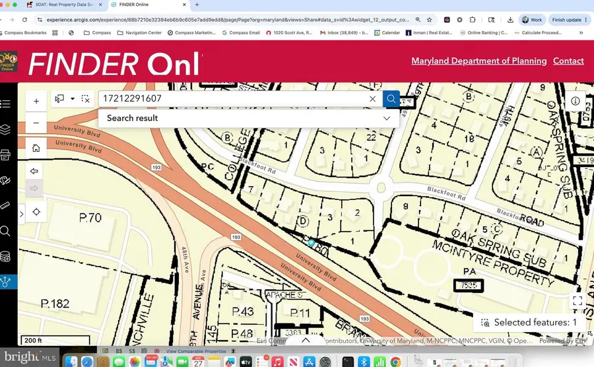Screen dimensions: 594x367
Task: Expand the bottom panel up arrow
Action: pyautogui.click(x=306, y=340)
